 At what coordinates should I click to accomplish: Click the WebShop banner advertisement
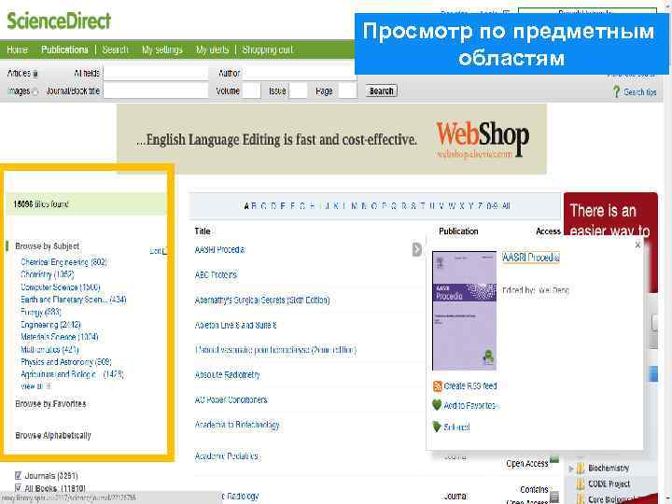(331, 139)
